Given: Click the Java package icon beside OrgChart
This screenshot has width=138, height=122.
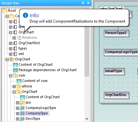Looking at the screenshot, I should point(12,59).
